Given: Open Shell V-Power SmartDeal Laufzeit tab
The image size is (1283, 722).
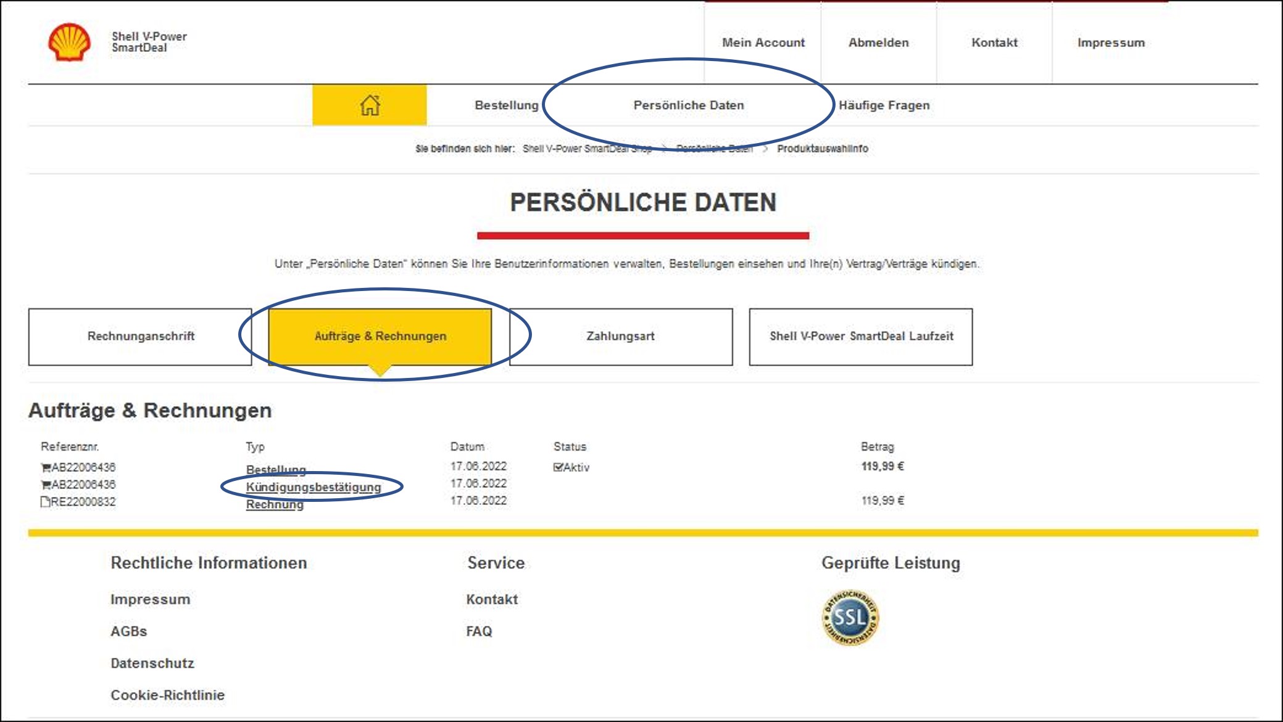Looking at the screenshot, I should click(x=861, y=337).
